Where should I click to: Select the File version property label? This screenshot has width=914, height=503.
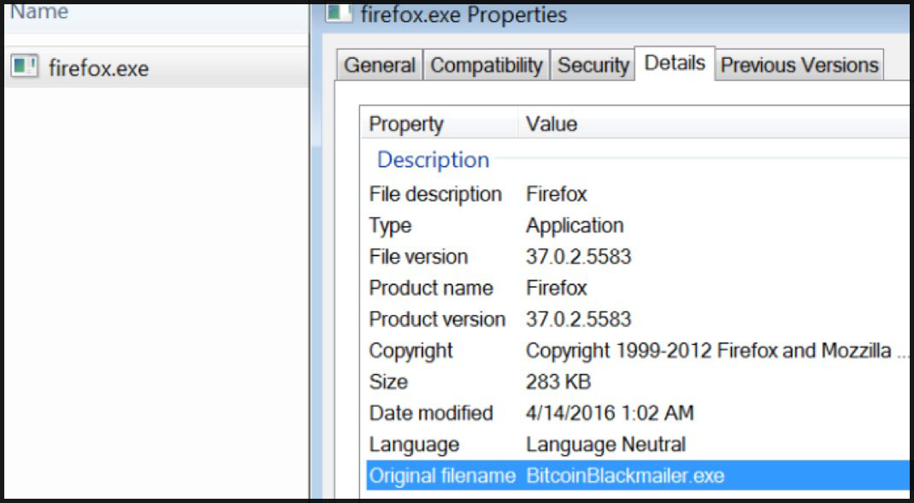tap(419, 257)
